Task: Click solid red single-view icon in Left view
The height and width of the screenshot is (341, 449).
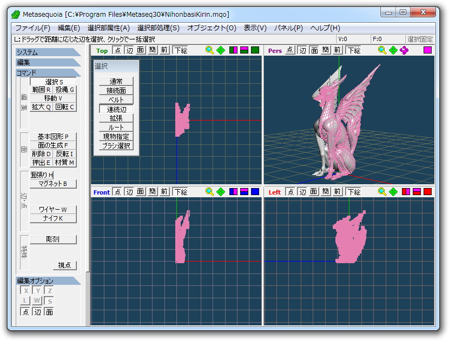Action: (x=427, y=192)
